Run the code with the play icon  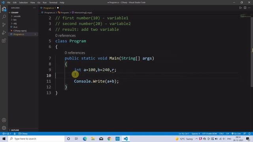click(x=240, y=8)
